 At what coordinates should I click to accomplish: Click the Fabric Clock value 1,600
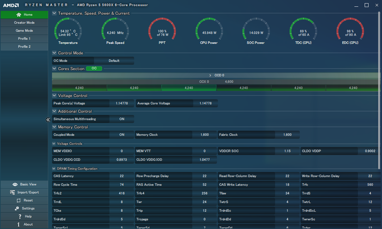tap(287, 135)
